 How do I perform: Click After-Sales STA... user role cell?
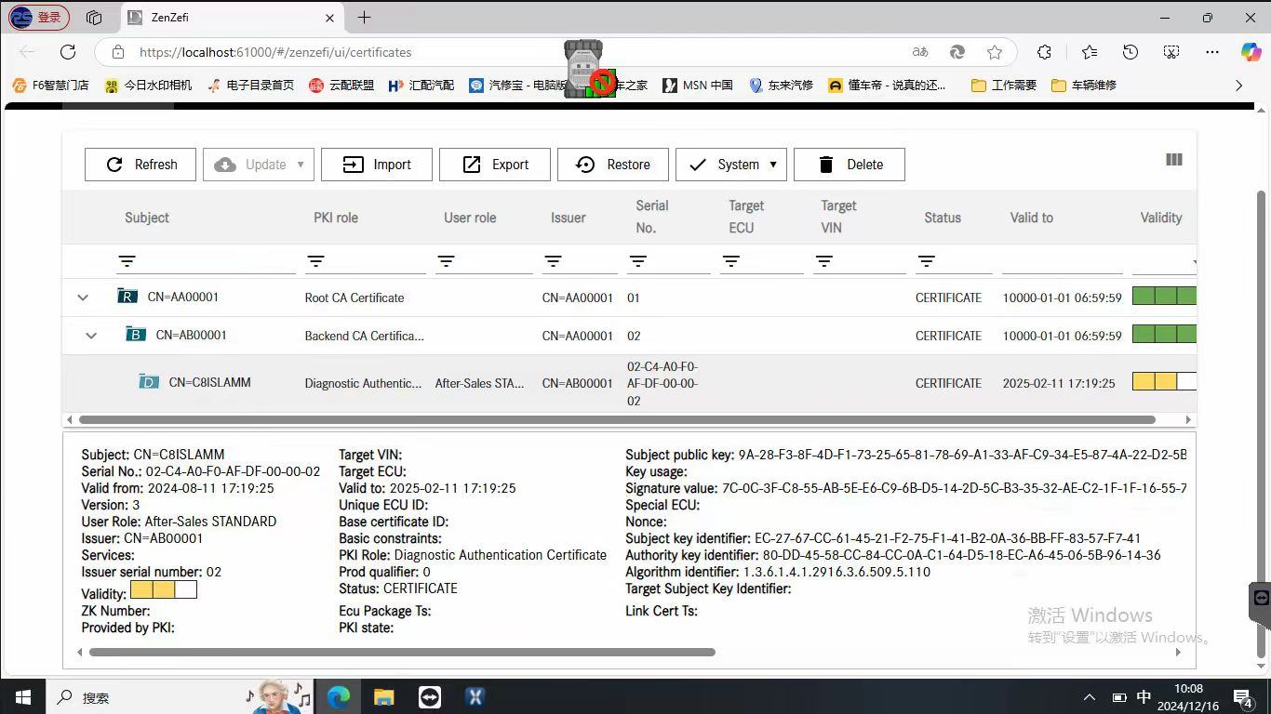tap(479, 383)
